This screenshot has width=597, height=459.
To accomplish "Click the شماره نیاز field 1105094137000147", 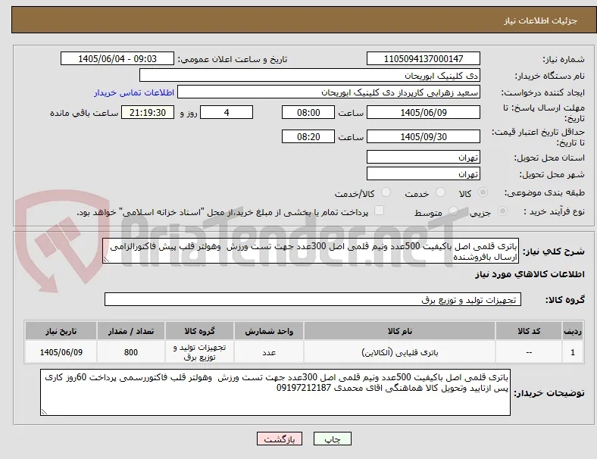I will pos(423,58).
